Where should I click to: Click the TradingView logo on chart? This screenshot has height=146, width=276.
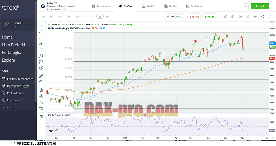click(51, 131)
